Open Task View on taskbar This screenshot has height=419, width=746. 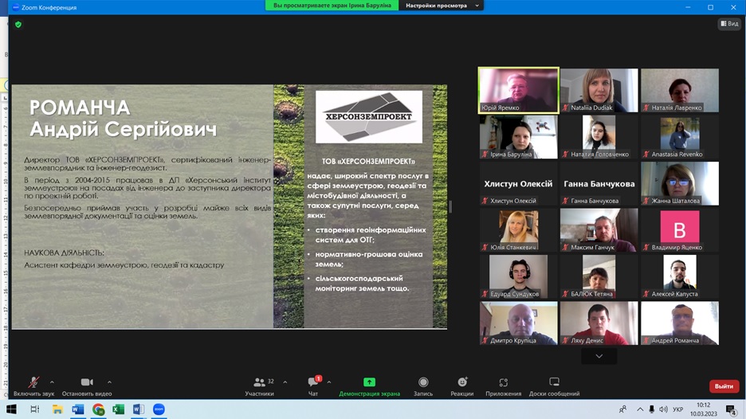coord(34,409)
